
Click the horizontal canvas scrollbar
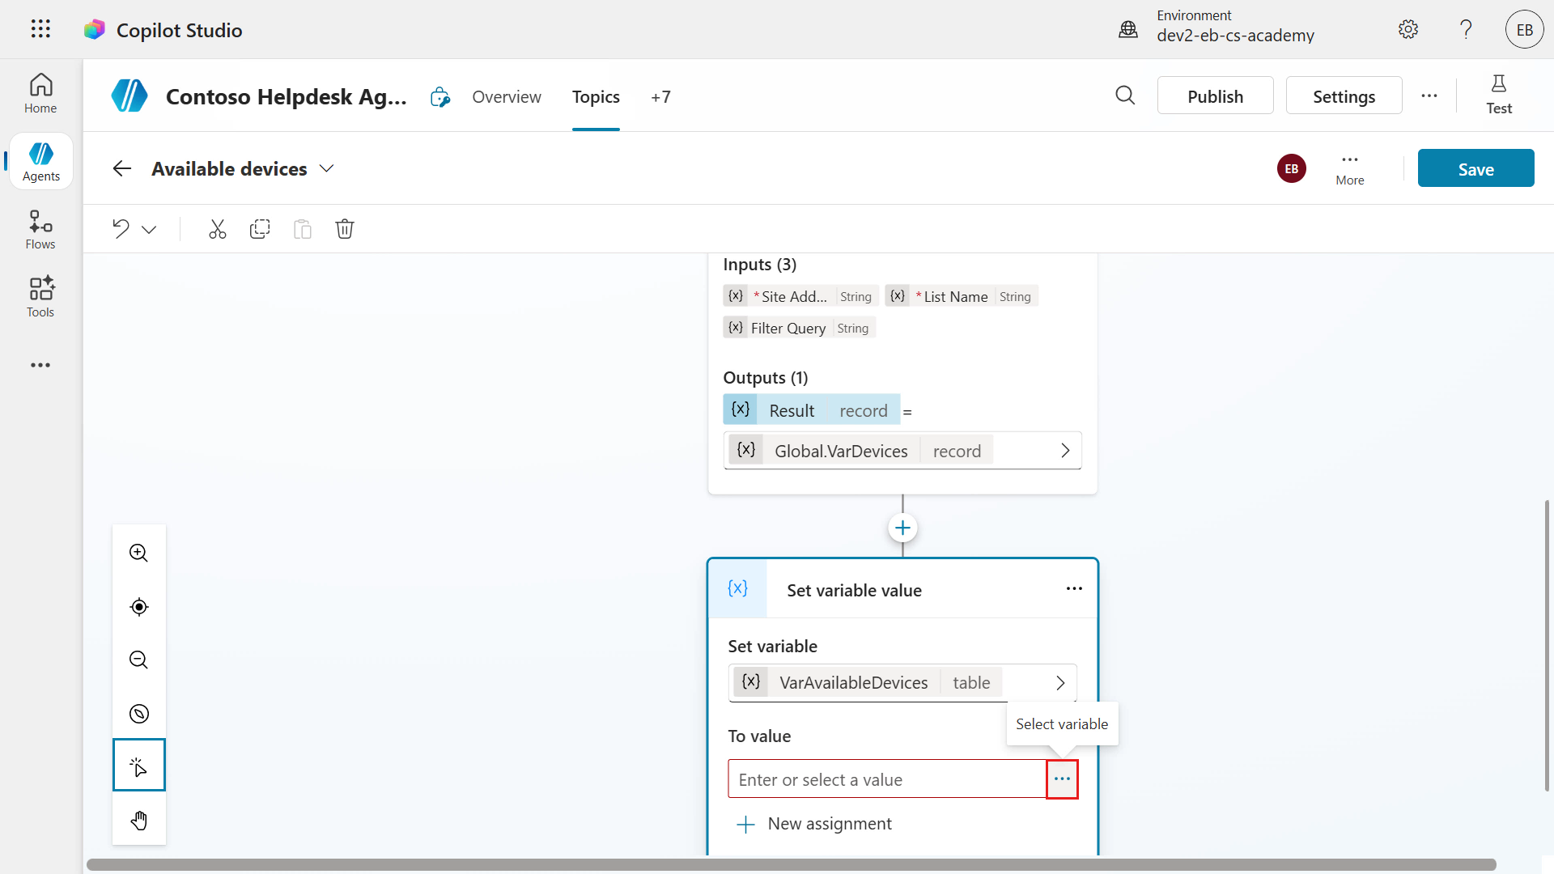791,864
